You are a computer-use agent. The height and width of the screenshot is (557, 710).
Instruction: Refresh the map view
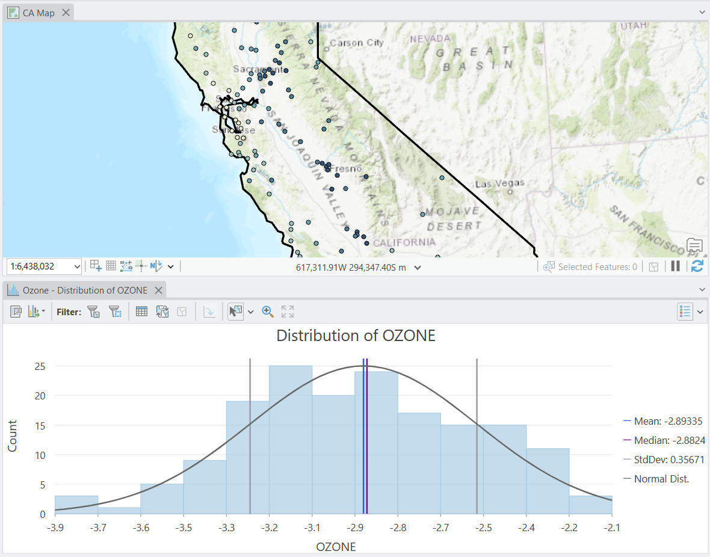[x=697, y=266]
